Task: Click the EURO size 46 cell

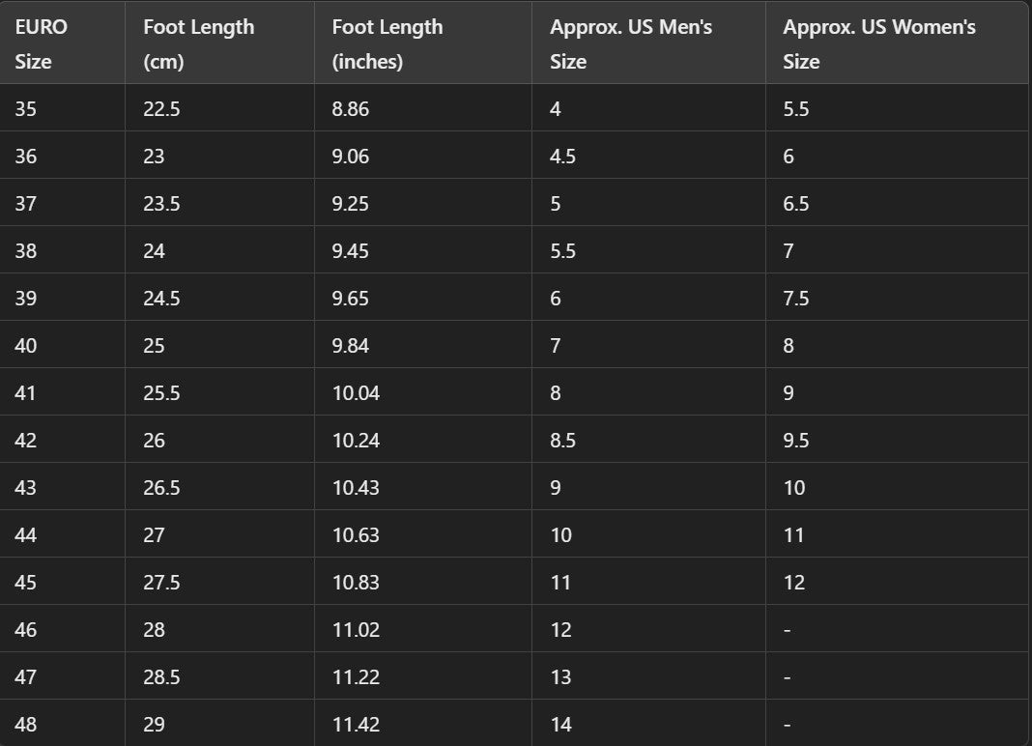Action: tap(26, 630)
